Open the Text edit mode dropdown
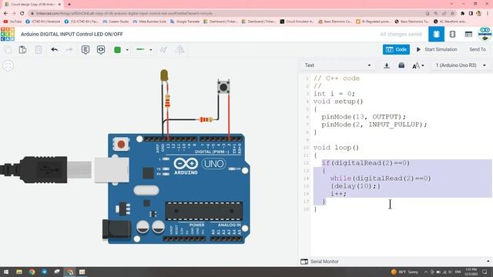493x277 pixels. tap(337, 65)
